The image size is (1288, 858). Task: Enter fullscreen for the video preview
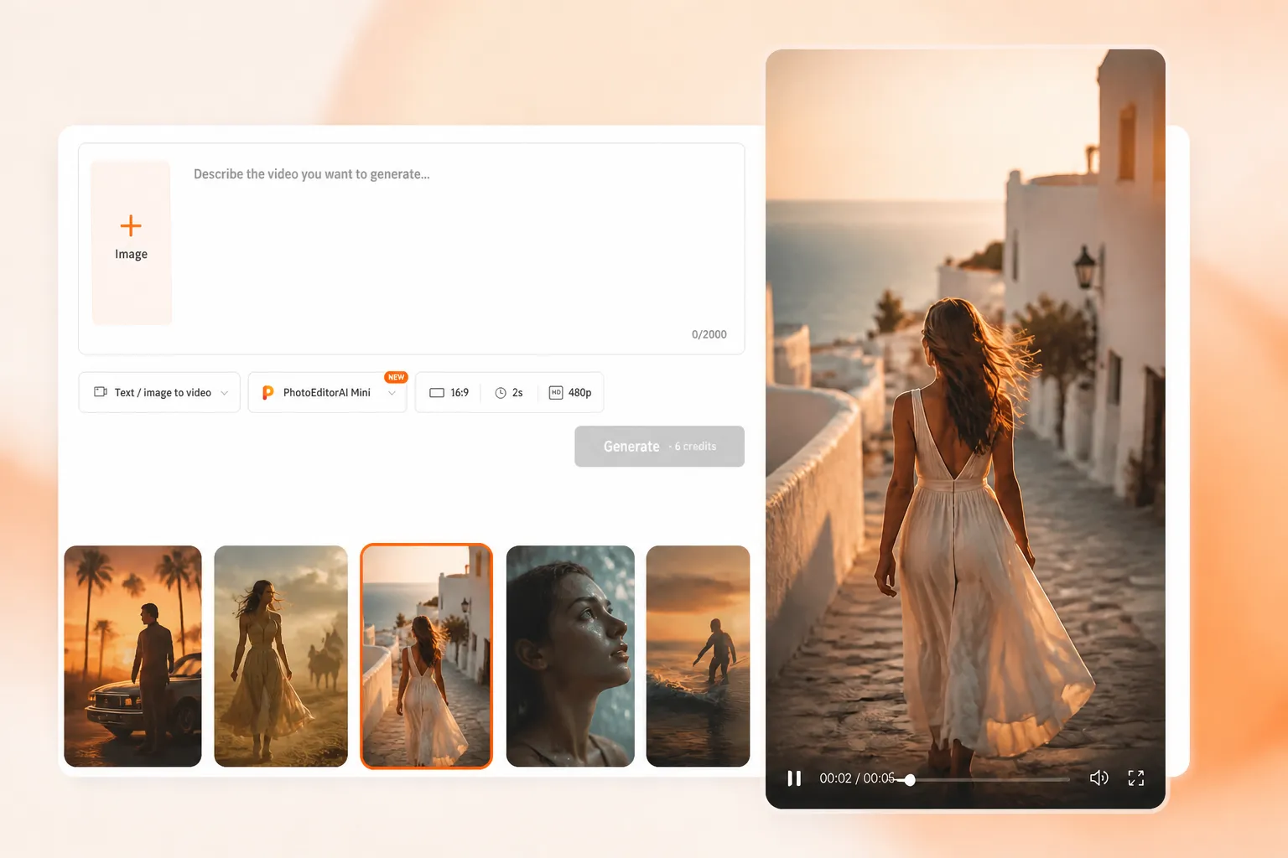tap(1136, 778)
